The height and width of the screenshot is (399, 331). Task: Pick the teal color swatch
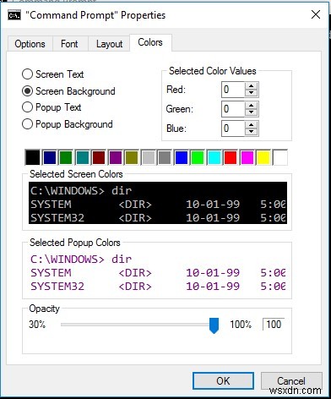83,157
